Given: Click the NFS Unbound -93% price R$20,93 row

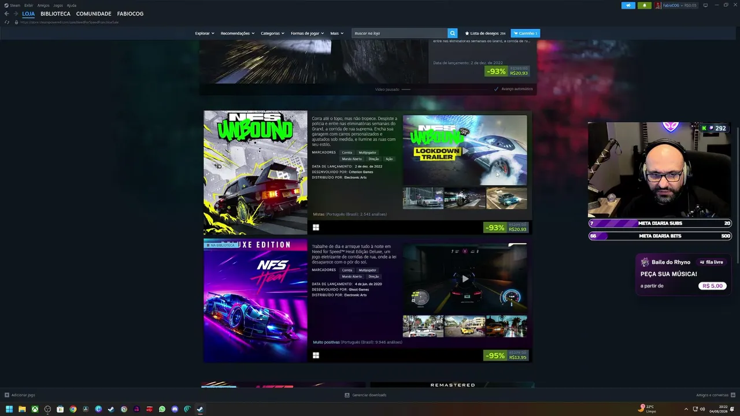Looking at the screenshot, I should 506,227.
